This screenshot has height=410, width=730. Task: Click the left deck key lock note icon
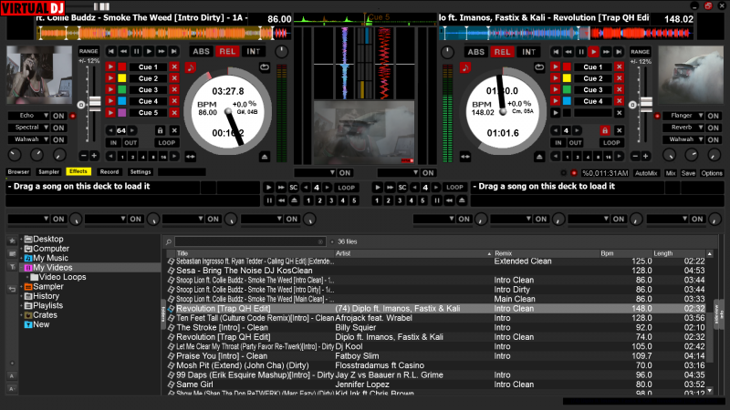click(x=191, y=67)
